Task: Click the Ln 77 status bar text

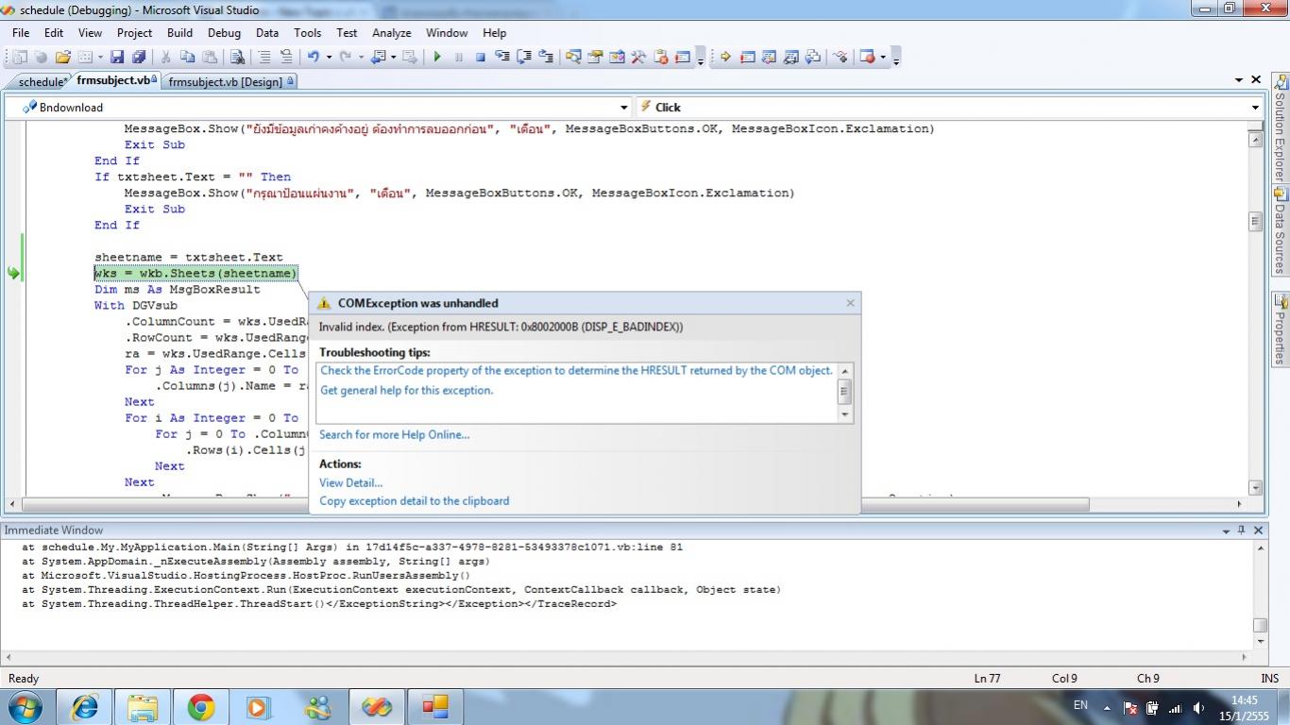Action: click(x=987, y=678)
